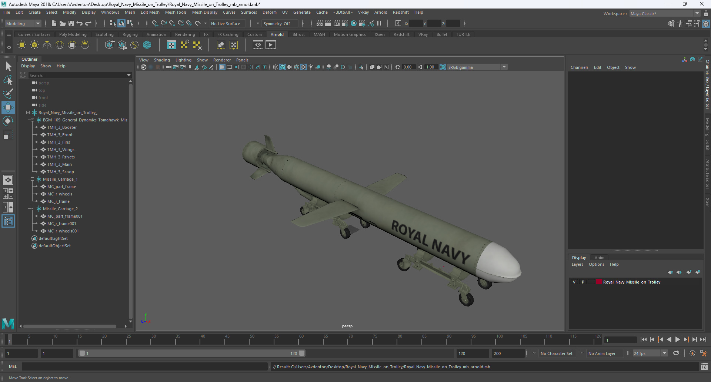Activate the Move tool in toolbox
711x382 pixels.
(x=8, y=107)
